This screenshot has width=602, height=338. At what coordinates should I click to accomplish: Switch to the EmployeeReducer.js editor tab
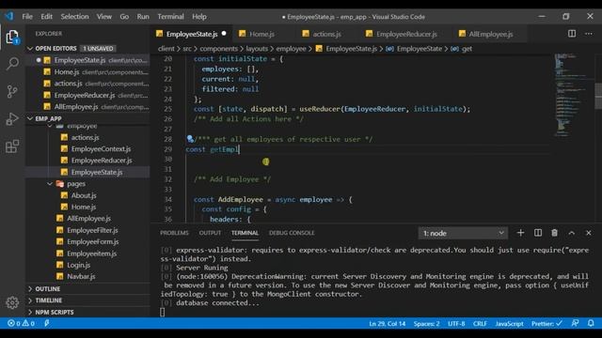tap(406, 34)
